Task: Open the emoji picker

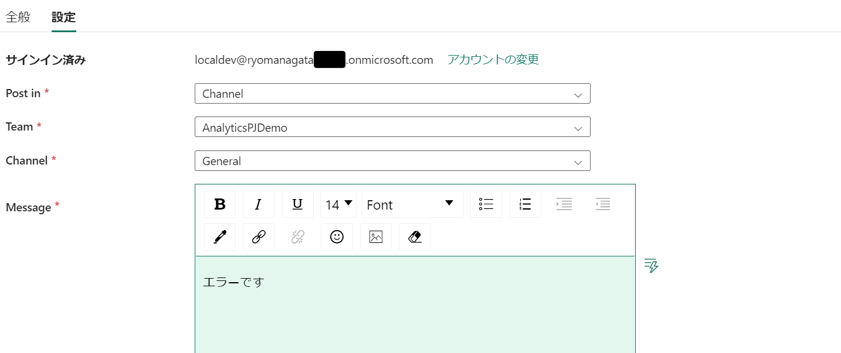Action: click(x=337, y=237)
